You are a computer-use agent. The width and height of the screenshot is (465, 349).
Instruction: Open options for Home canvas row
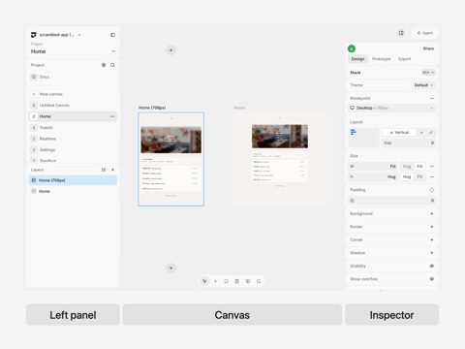pos(112,116)
